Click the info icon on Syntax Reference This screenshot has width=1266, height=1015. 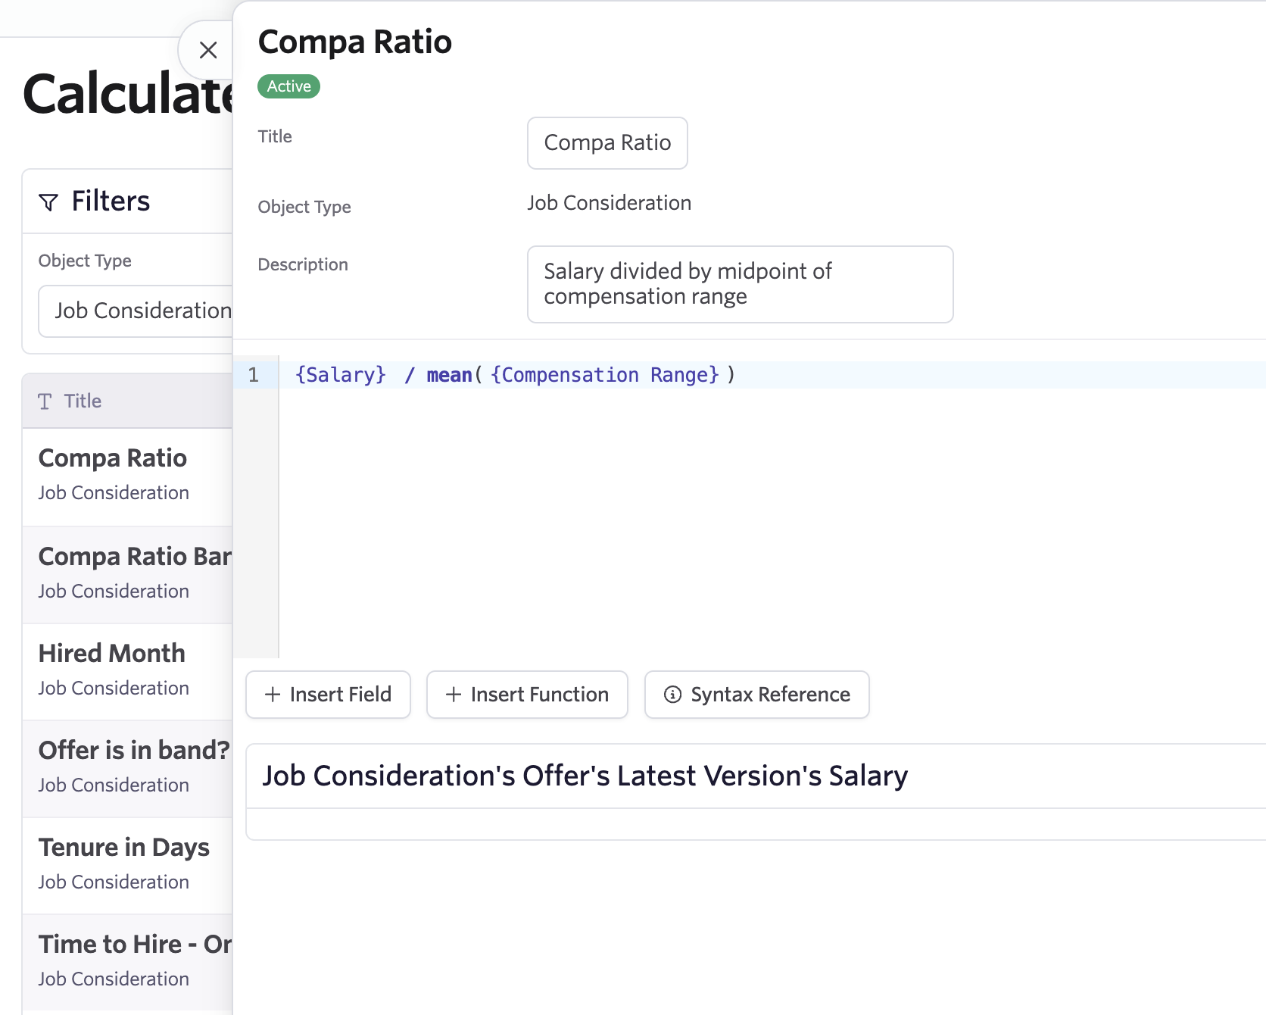[672, 695]
